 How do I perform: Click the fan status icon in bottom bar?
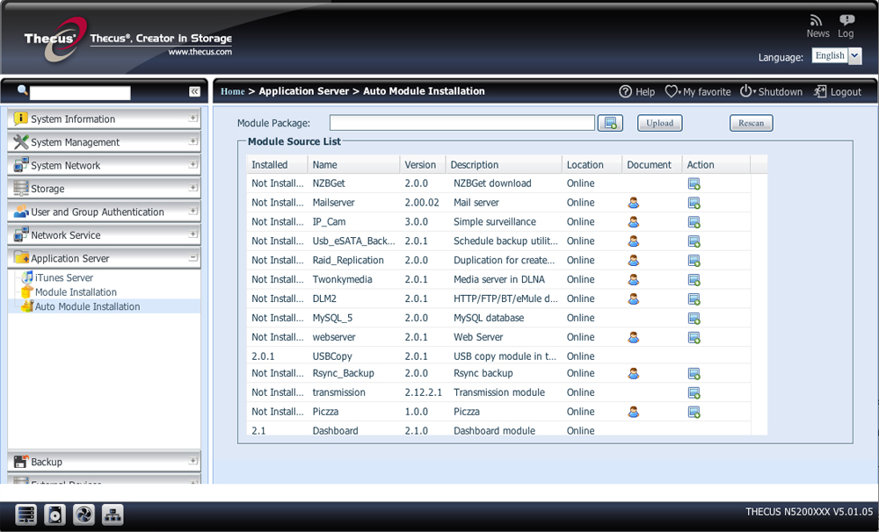pos(84,514)
